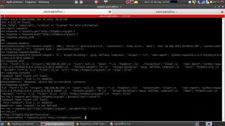Click the 'import requests' line in terminal
Screen dimensions: 225x126
(x=14, y=28)
